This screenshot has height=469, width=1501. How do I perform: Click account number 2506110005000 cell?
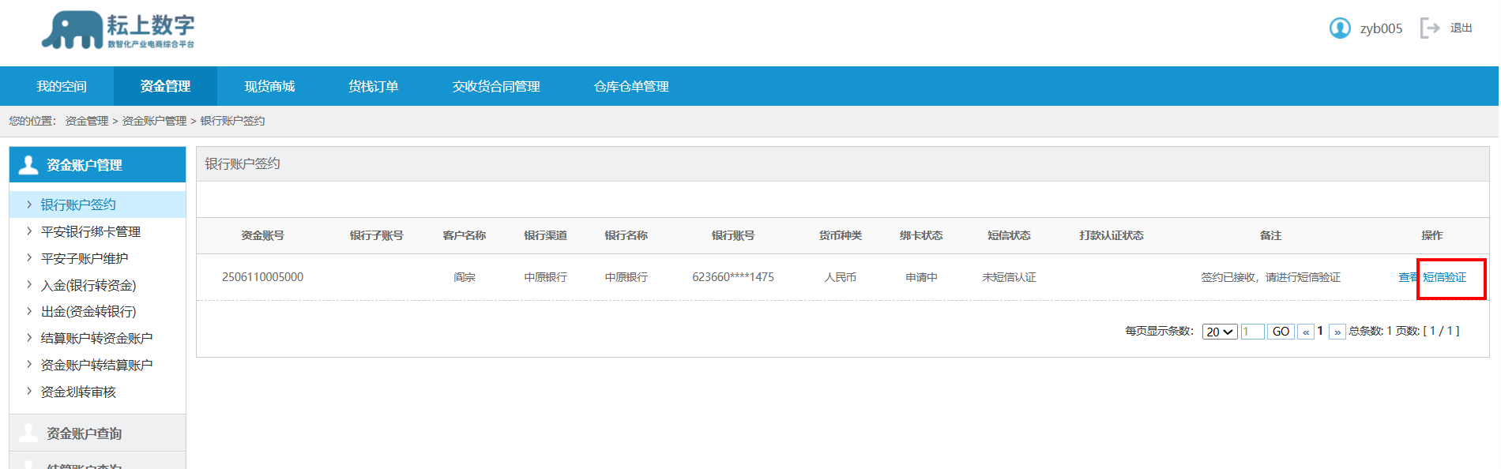[x=262, y=277]
